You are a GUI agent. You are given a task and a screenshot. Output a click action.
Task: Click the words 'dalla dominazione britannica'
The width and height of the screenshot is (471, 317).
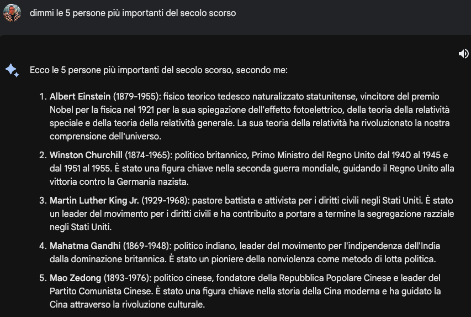coord(108,259)
